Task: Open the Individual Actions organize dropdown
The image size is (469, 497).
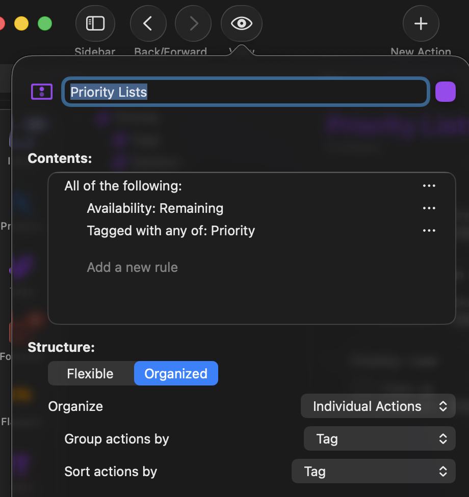Action: pyautogui.click(x=378, y=406)
